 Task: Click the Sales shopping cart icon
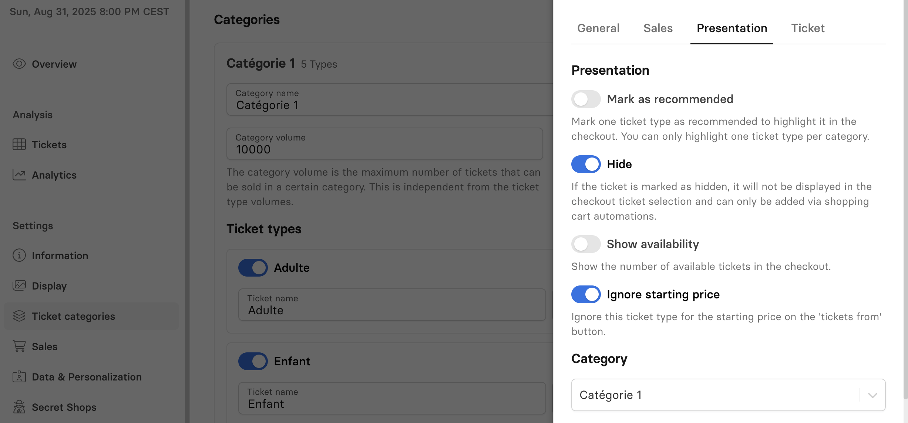coord(19,346)
